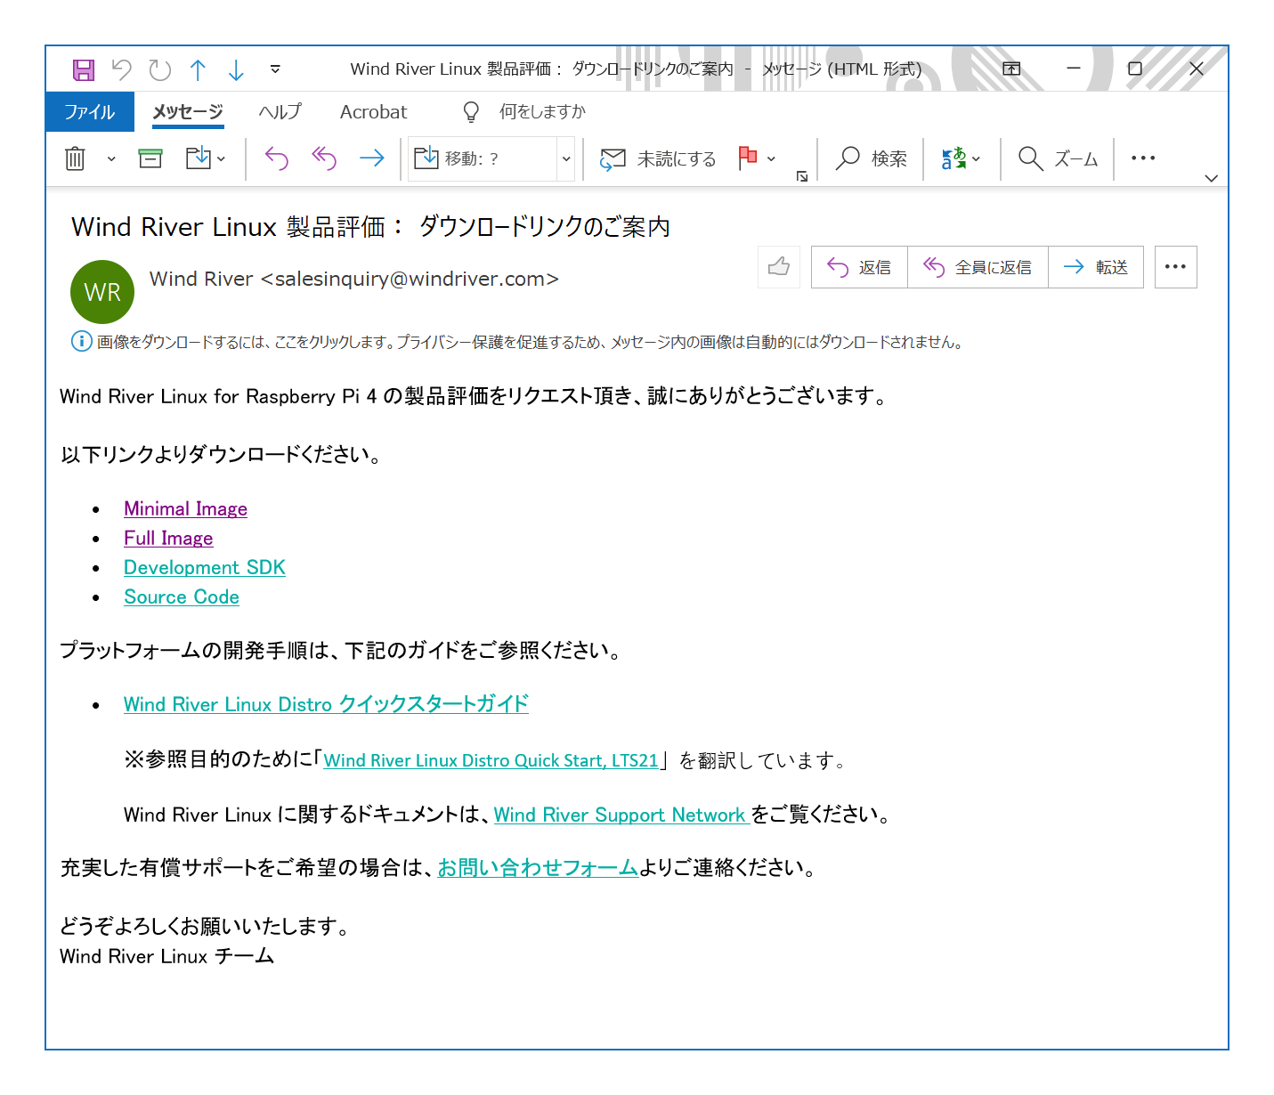Click the info bar to download images
Image resolution: width=1274 pixels, height=1095 pixels.
tap(517, 342)
